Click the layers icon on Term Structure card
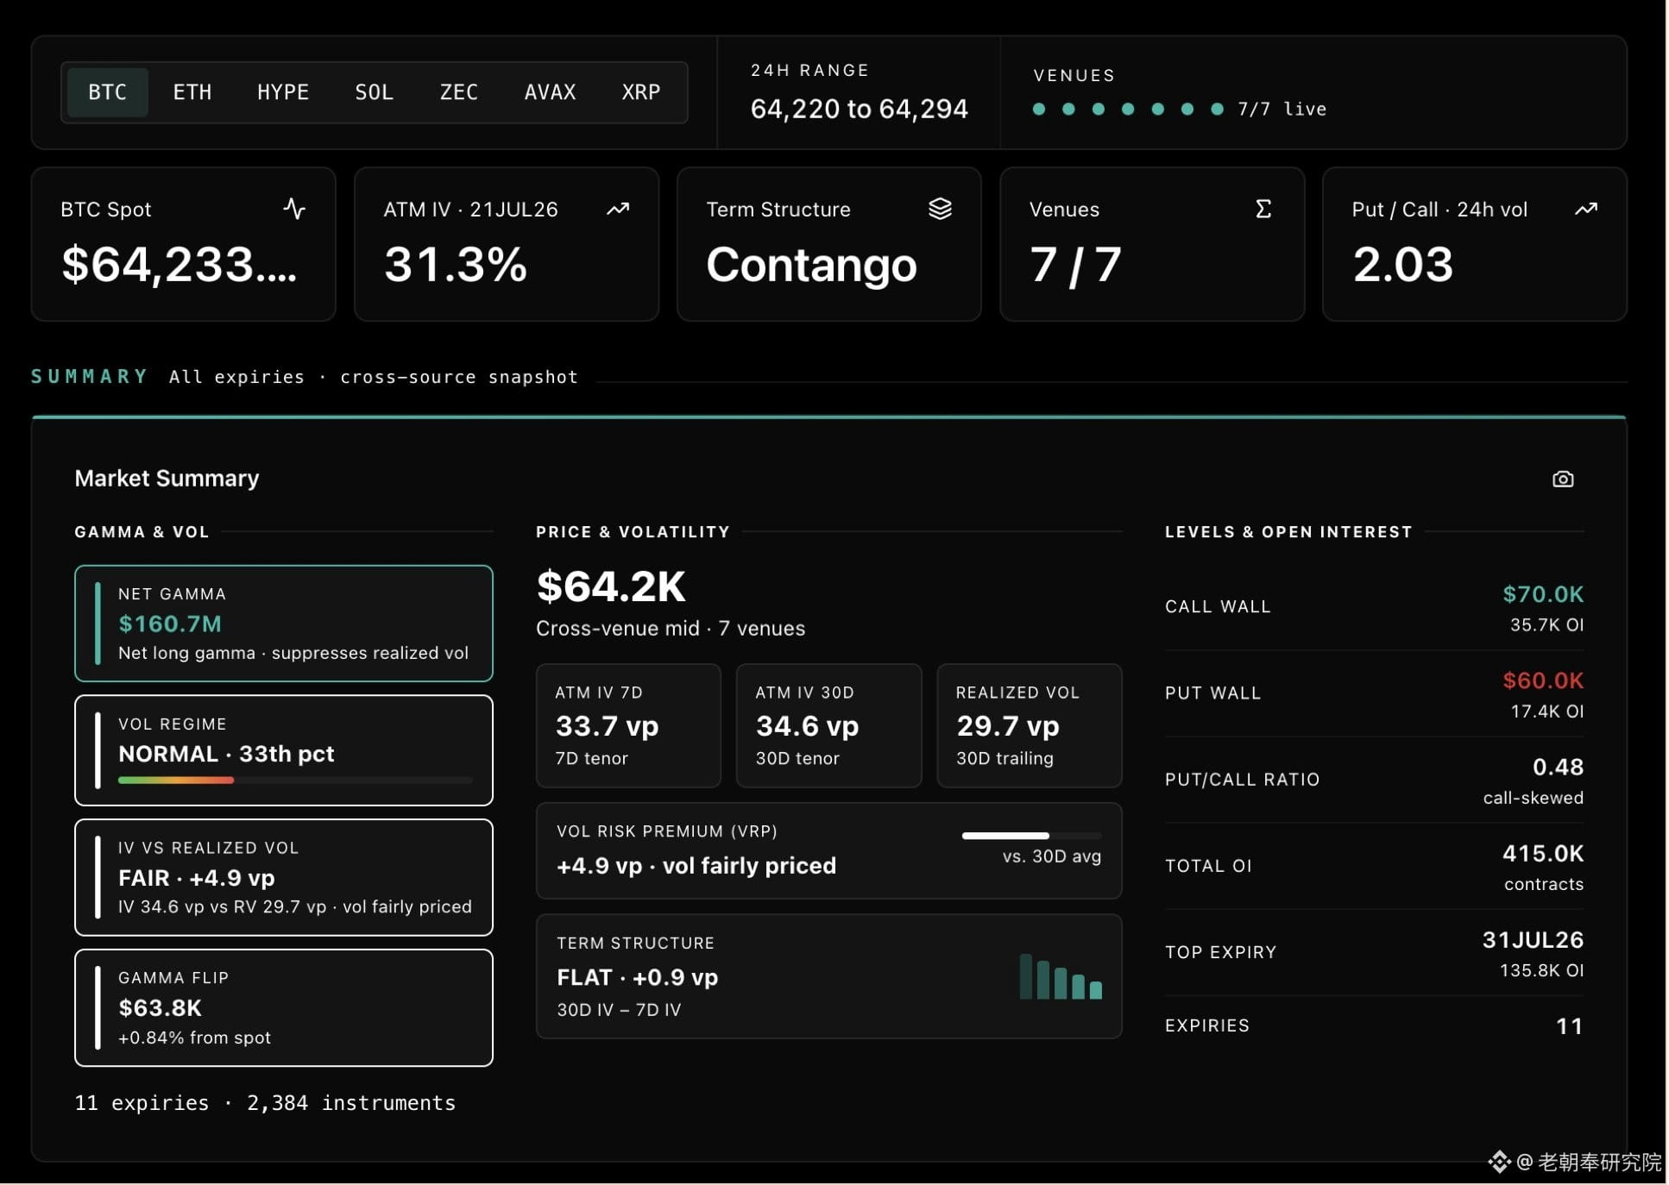1669x1185 pixels. (940, 209)
